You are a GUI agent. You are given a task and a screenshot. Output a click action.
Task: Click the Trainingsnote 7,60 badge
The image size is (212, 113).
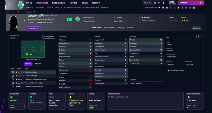coord(91,108)
